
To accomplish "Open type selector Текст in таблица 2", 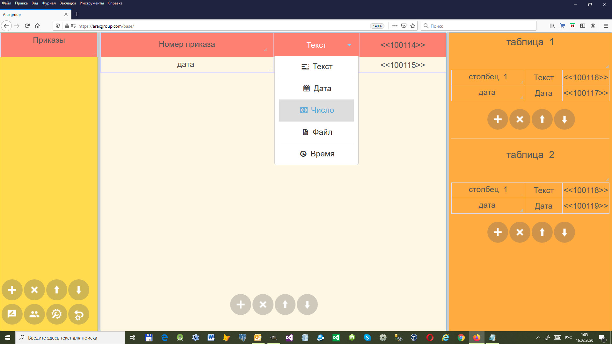I will click(543, 190).
